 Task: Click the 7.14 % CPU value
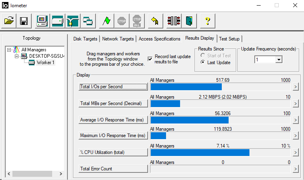[x=223, y=146]
